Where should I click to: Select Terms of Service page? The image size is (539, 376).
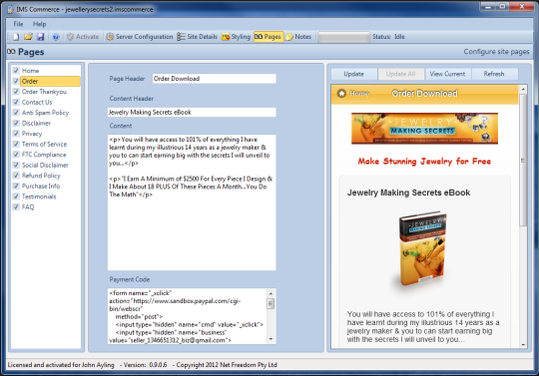coord(44,145)
